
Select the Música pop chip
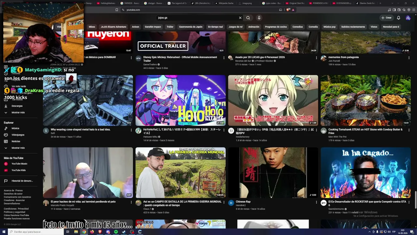(329, 27)
